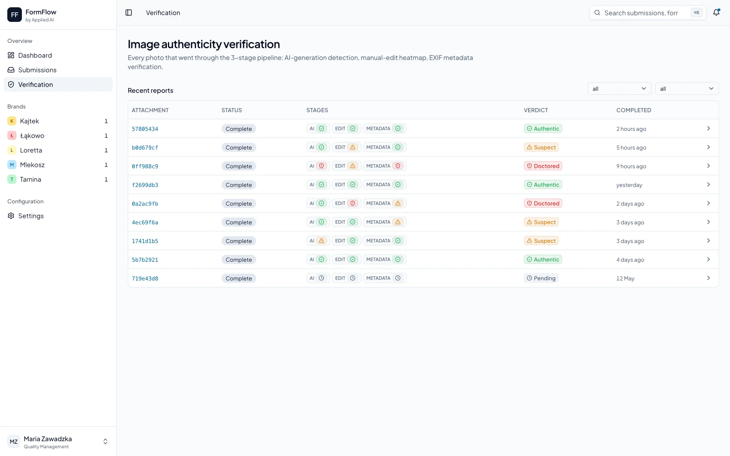The image size is (730, 456).
Task: Click the METADATA failed icon for 0ff988c9
Action: 398,166
